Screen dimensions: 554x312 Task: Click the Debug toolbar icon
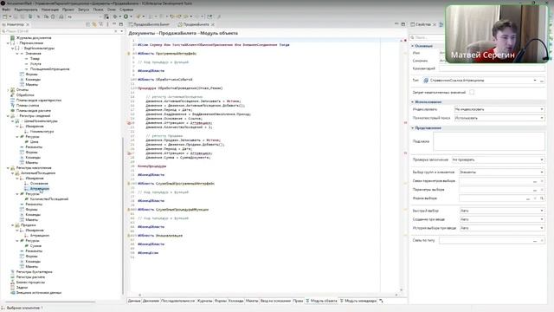point(115,16)
